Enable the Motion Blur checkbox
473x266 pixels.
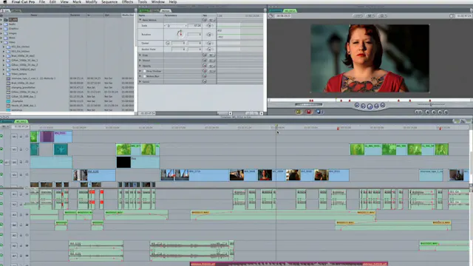pos(145,76)
